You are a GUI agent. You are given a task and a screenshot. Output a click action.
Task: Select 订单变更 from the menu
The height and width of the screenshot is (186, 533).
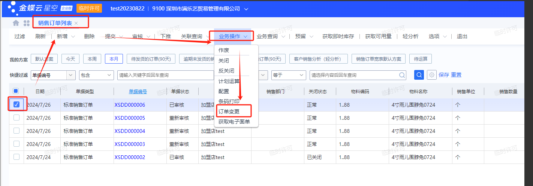(229, 112)
